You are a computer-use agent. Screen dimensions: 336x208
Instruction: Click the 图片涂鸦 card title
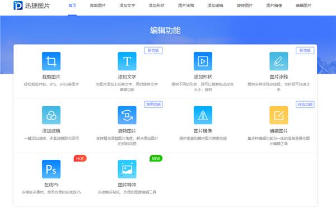pyautogui.click(x=279, y=77)
